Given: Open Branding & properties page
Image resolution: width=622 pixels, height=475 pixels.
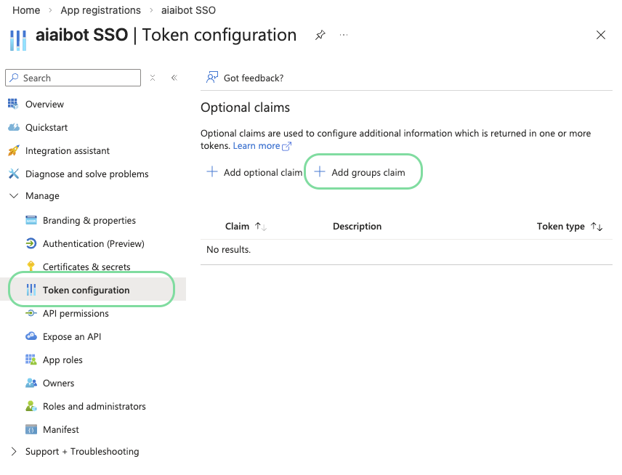Looking at the screenshot, I should coord(89,221).
